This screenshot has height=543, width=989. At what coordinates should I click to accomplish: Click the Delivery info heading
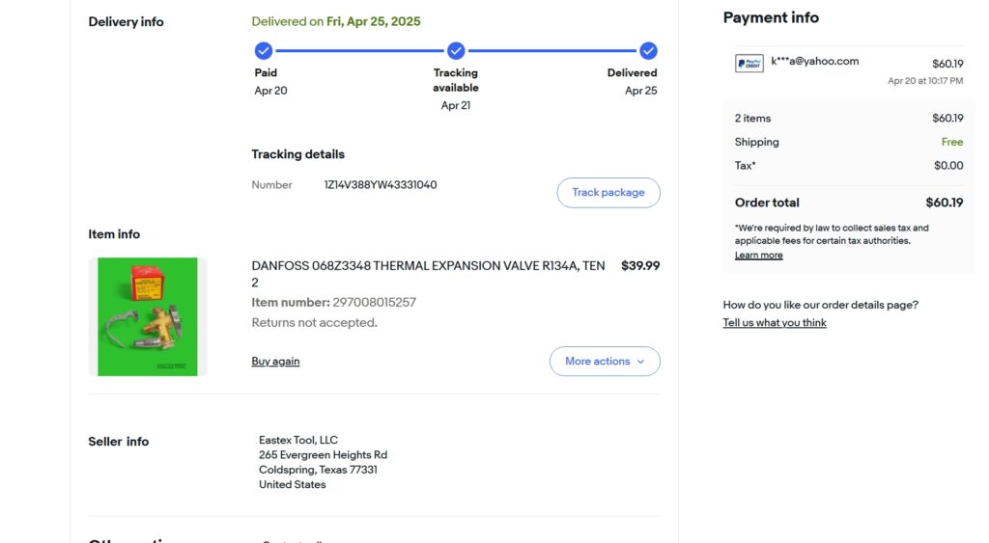(x=126, y=22)
